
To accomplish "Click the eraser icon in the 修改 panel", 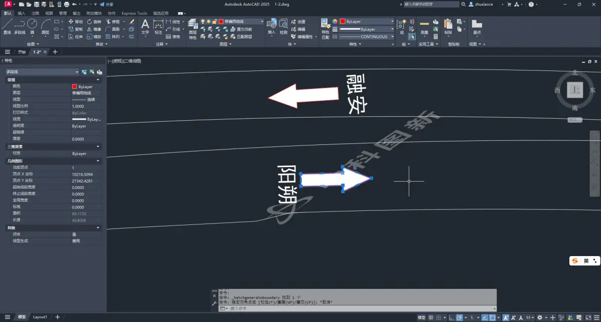I will (x=132, y=22).
